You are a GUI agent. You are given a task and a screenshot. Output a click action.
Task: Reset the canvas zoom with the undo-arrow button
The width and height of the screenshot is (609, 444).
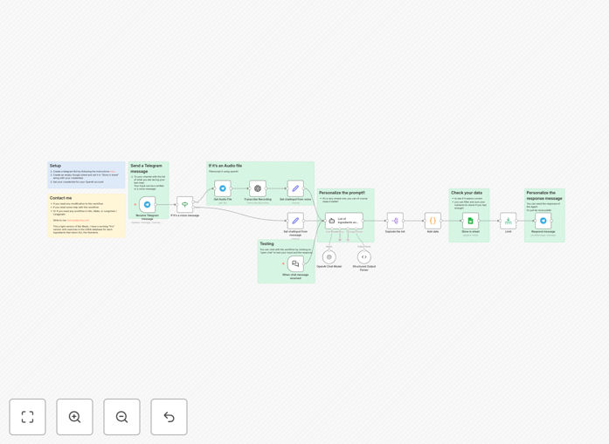169,417
